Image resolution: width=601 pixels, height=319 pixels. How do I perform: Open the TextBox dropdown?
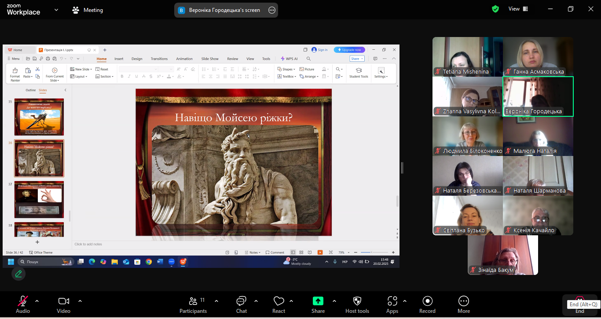[x=286, y=76]
